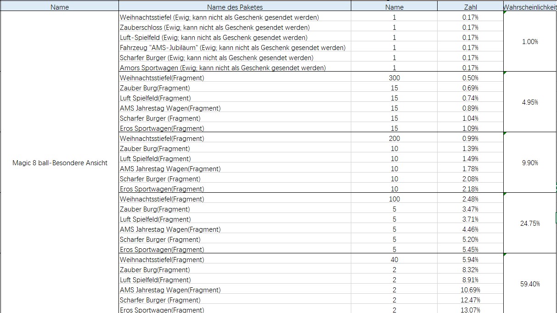
Task: Click the 13.07% Zahl cell
Action: click(x=471, y=310)
